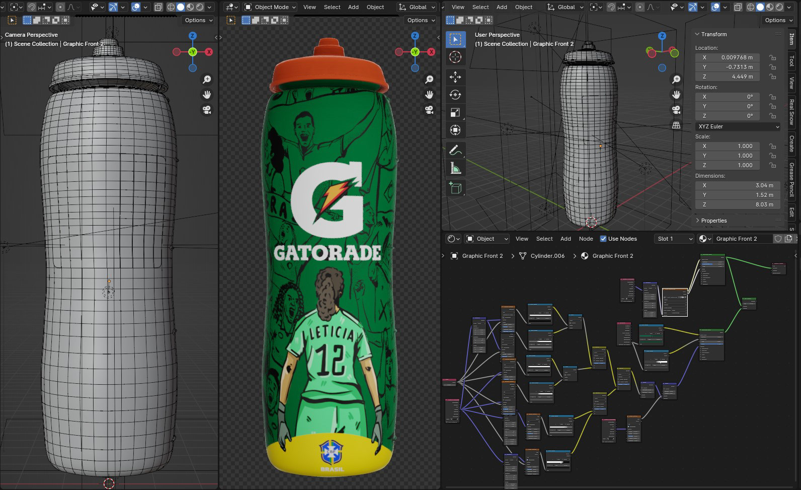The width and height of the screenshot is (801, 490).
Task: Select the Rotate tool in the toolbar
Action: click(x=455, y=95)
